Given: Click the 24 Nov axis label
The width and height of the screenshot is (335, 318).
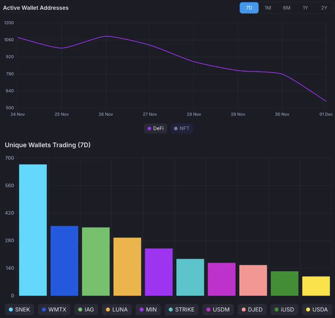Looking at the screenshot, I should click(18, 114).
